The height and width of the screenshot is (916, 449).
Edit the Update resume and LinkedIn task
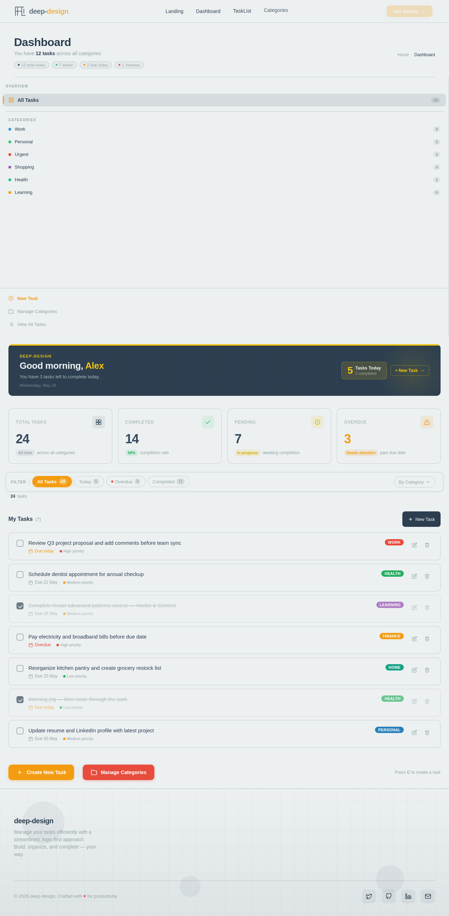414,733
